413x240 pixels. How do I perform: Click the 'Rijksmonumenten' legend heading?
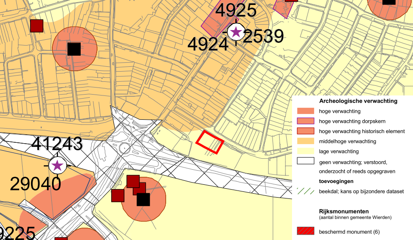click(344, 211)
